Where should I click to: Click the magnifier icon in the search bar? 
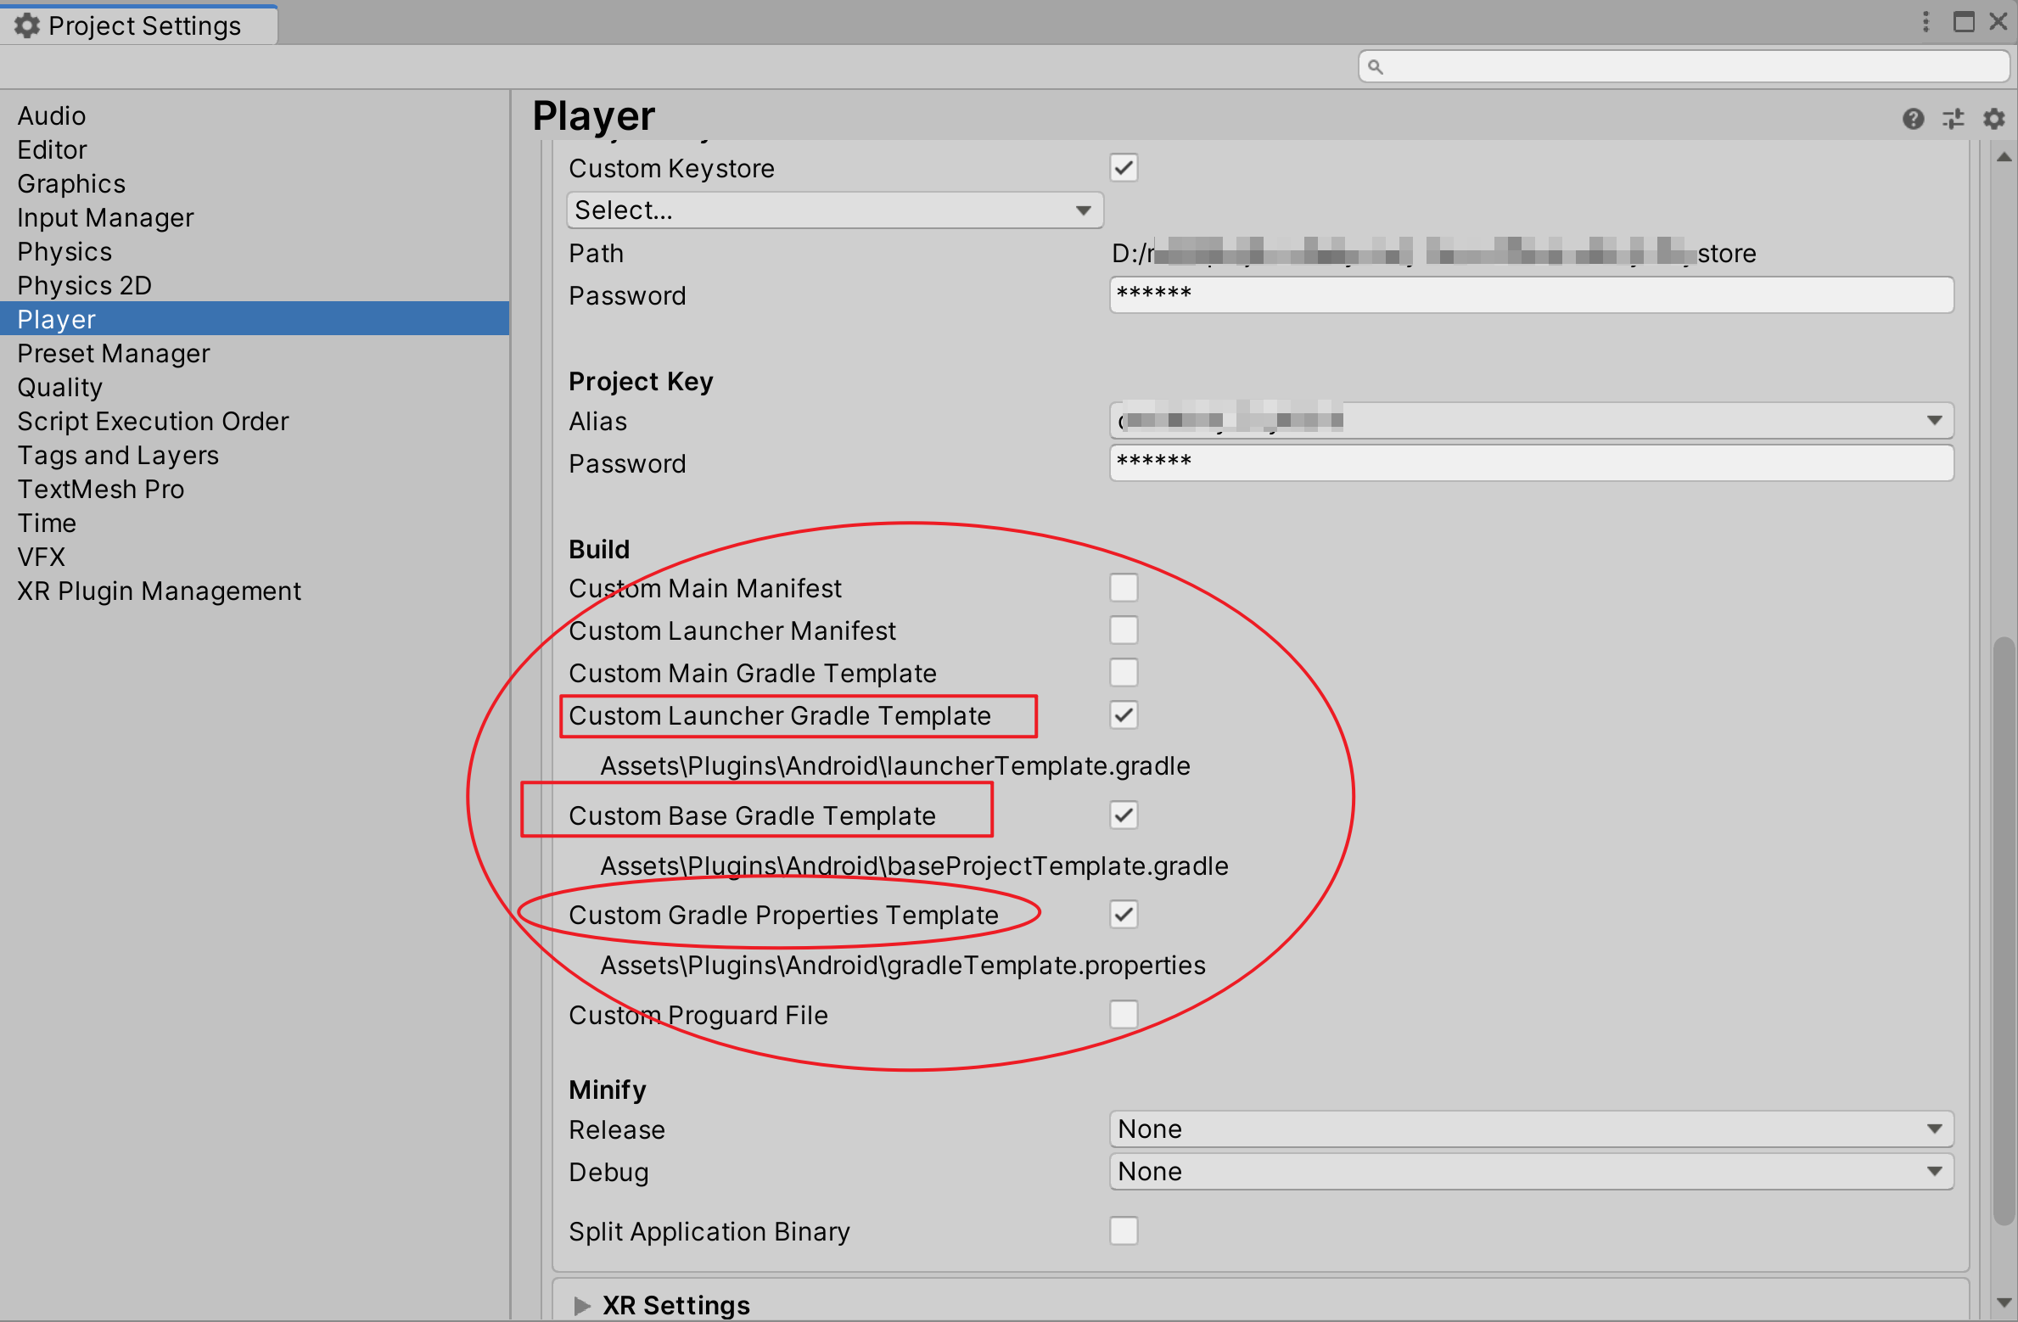click(1377, 65)
